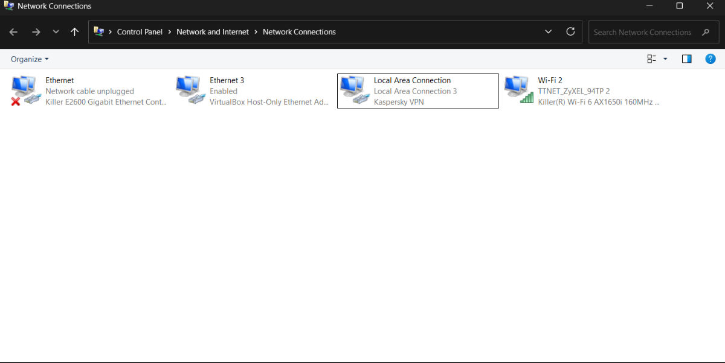Open Help with the question mark icon
Viewport: 725px width, 363px height.
[710, 58]
